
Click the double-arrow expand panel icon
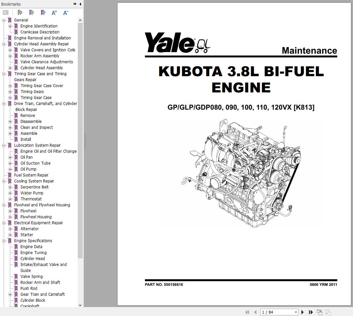click(75, 4)
